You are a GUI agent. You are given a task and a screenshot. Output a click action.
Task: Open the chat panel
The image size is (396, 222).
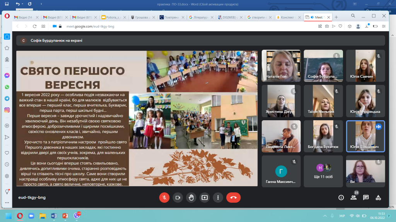click(x=366, y=197)
